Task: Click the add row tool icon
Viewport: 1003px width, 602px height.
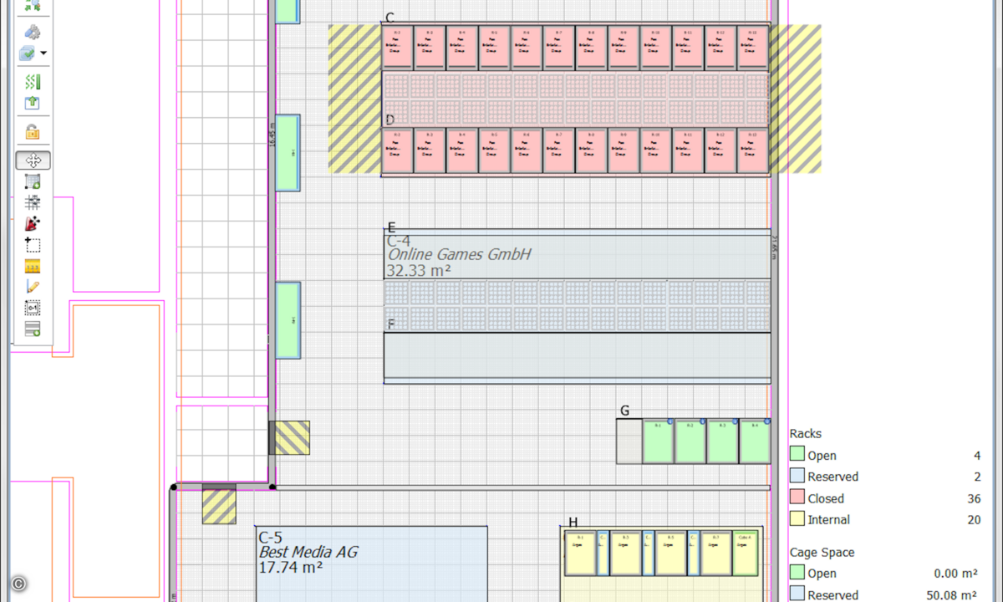Action: pos(33,329)
